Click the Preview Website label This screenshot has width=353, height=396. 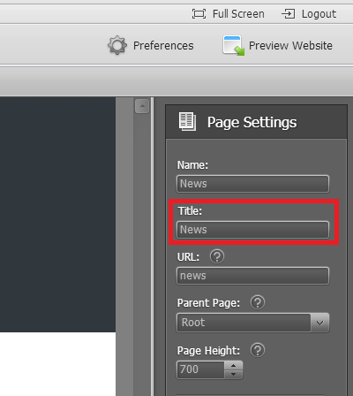pyautogui.click(x=290, y=46)
